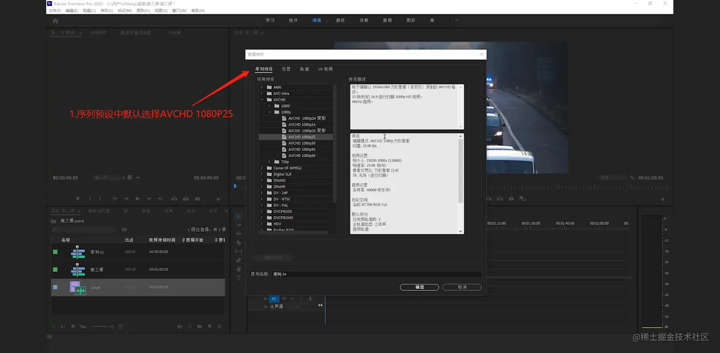Click 3.mp4 clip thumbnail icon

click(78, 287)
